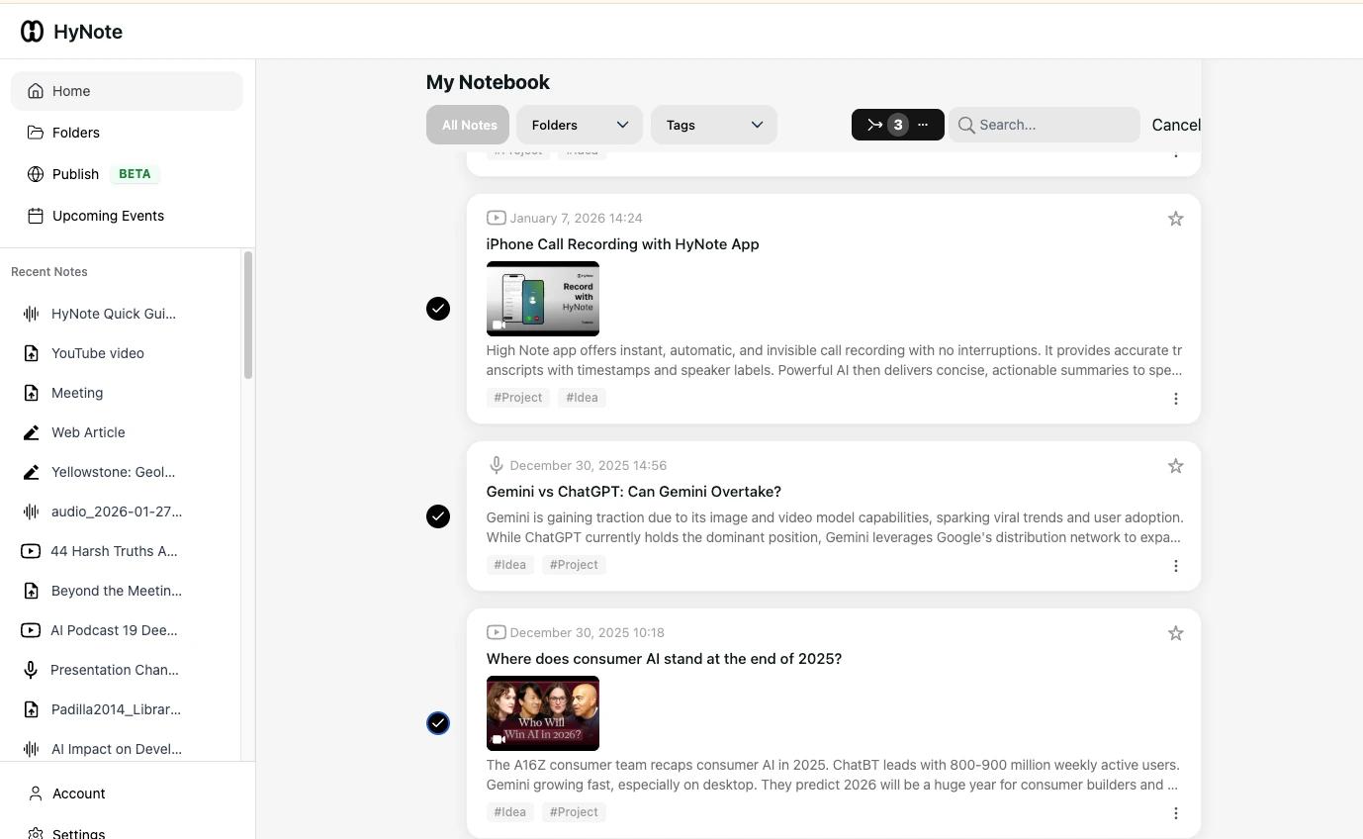Open more actions next to selection count
The image size is (1363, 839).
point(923,125)
